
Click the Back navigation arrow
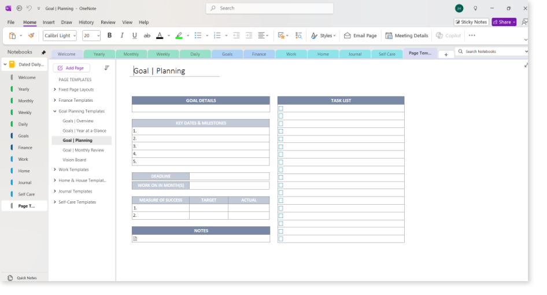tap(19, 8)
